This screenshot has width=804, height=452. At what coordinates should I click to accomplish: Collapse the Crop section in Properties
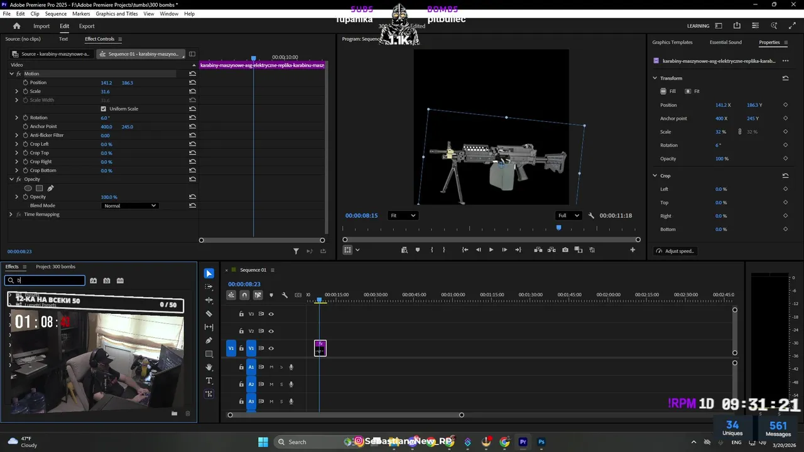pos(655,176)
